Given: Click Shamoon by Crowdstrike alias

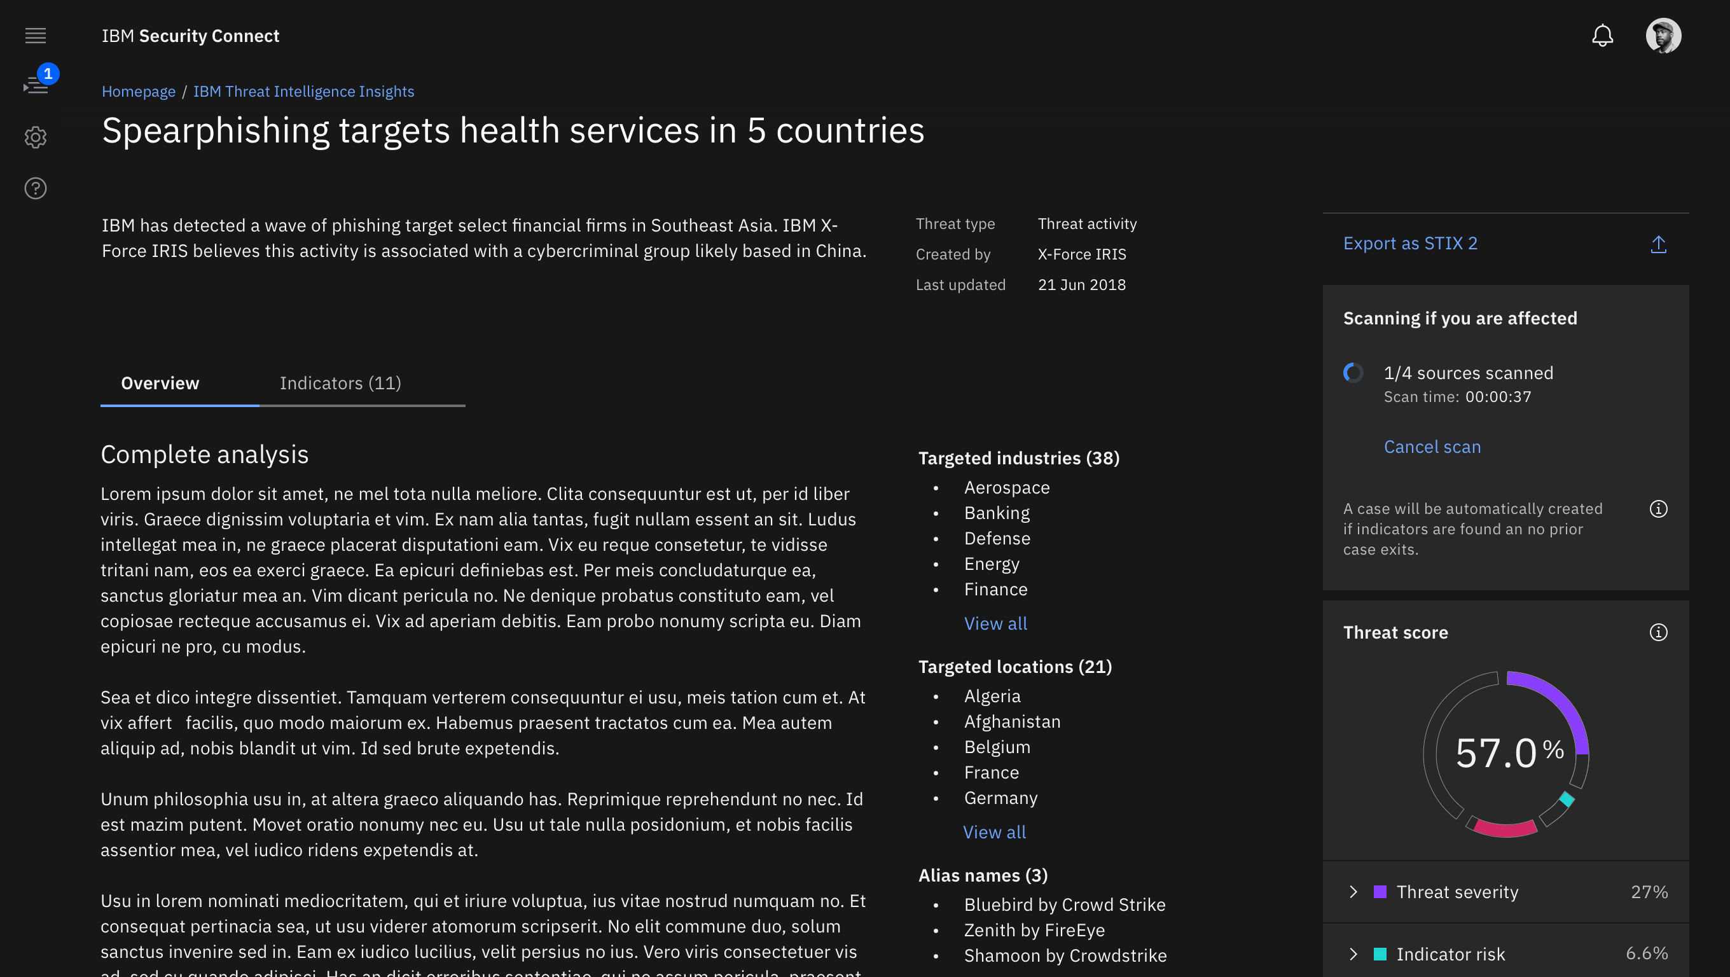Looking at the screenshot, I should click(1065, 956).
